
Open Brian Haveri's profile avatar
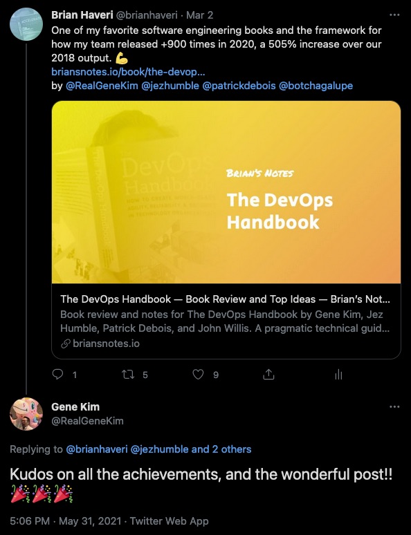[x=26, y=25]
